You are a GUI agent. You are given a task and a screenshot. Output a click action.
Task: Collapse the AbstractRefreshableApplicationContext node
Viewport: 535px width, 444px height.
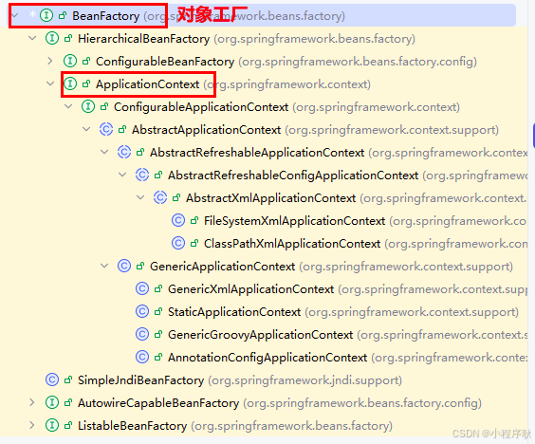click(x=104, y=152)
